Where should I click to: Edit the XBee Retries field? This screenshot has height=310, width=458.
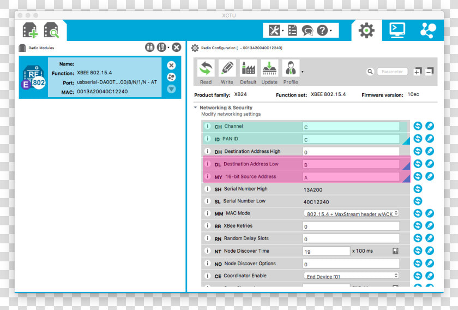351,226
